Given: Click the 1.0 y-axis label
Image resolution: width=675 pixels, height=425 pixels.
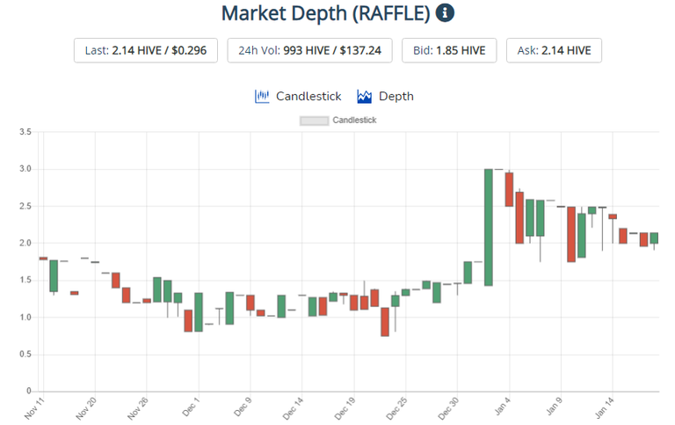Looking at the screenshot, I should (25, 318).
